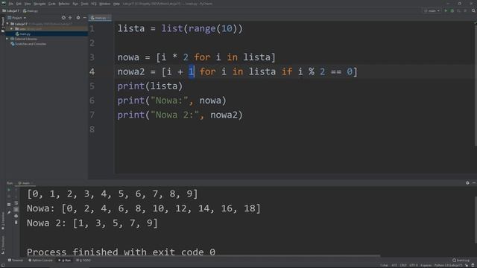The width and height of the screenshot is (477, 268).
Task: Expand External Libraries node
Action: pos(7,39)
